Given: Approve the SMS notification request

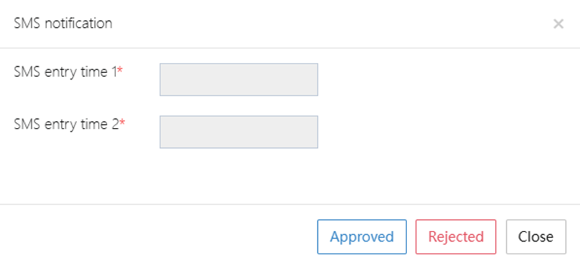Looking at the screenshot, I should tap(362, 237).
